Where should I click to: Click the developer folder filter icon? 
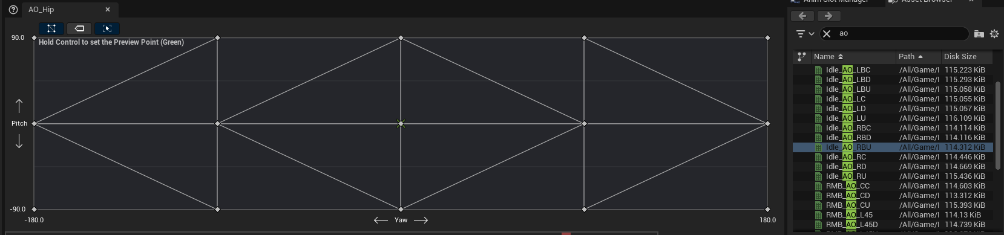pos(979,34)
